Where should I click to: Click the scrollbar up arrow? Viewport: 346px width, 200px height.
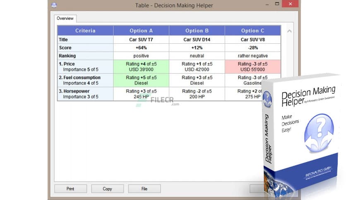(289, 31)
